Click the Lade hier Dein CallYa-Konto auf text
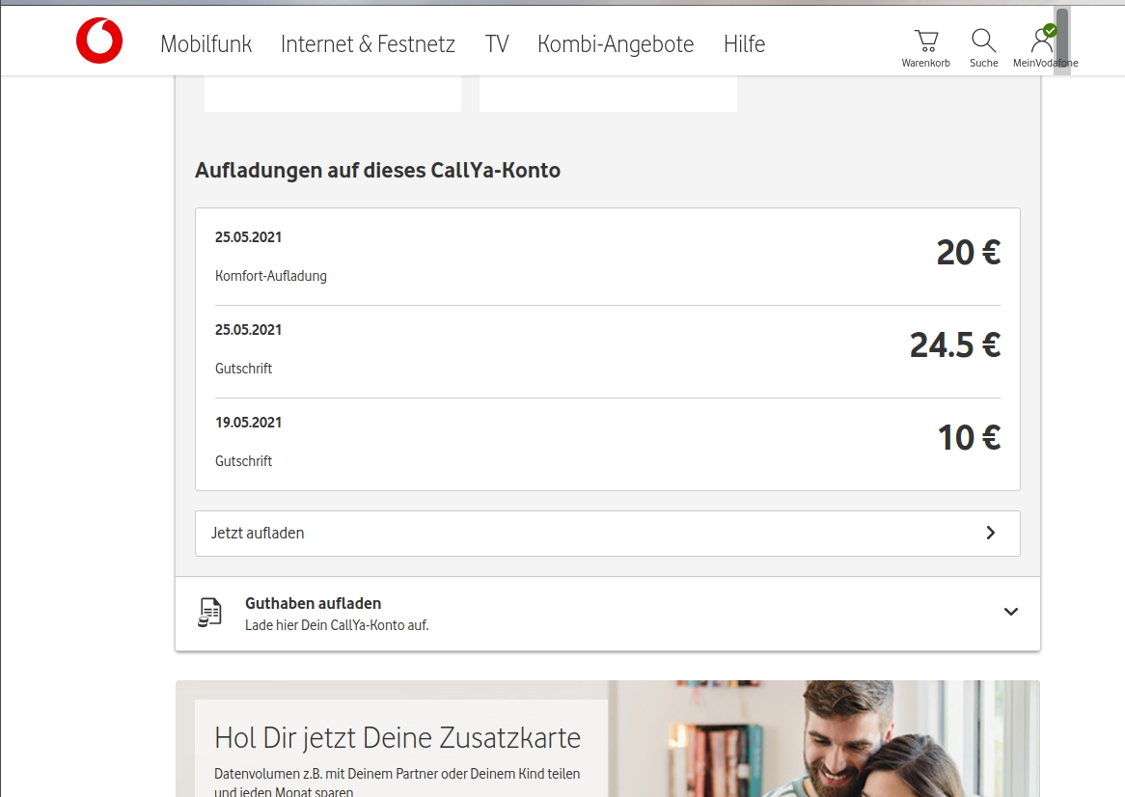 pos(337,625)
